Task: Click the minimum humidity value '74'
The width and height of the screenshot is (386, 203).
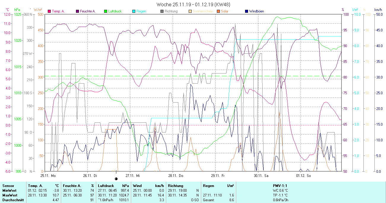Action: 92,190
